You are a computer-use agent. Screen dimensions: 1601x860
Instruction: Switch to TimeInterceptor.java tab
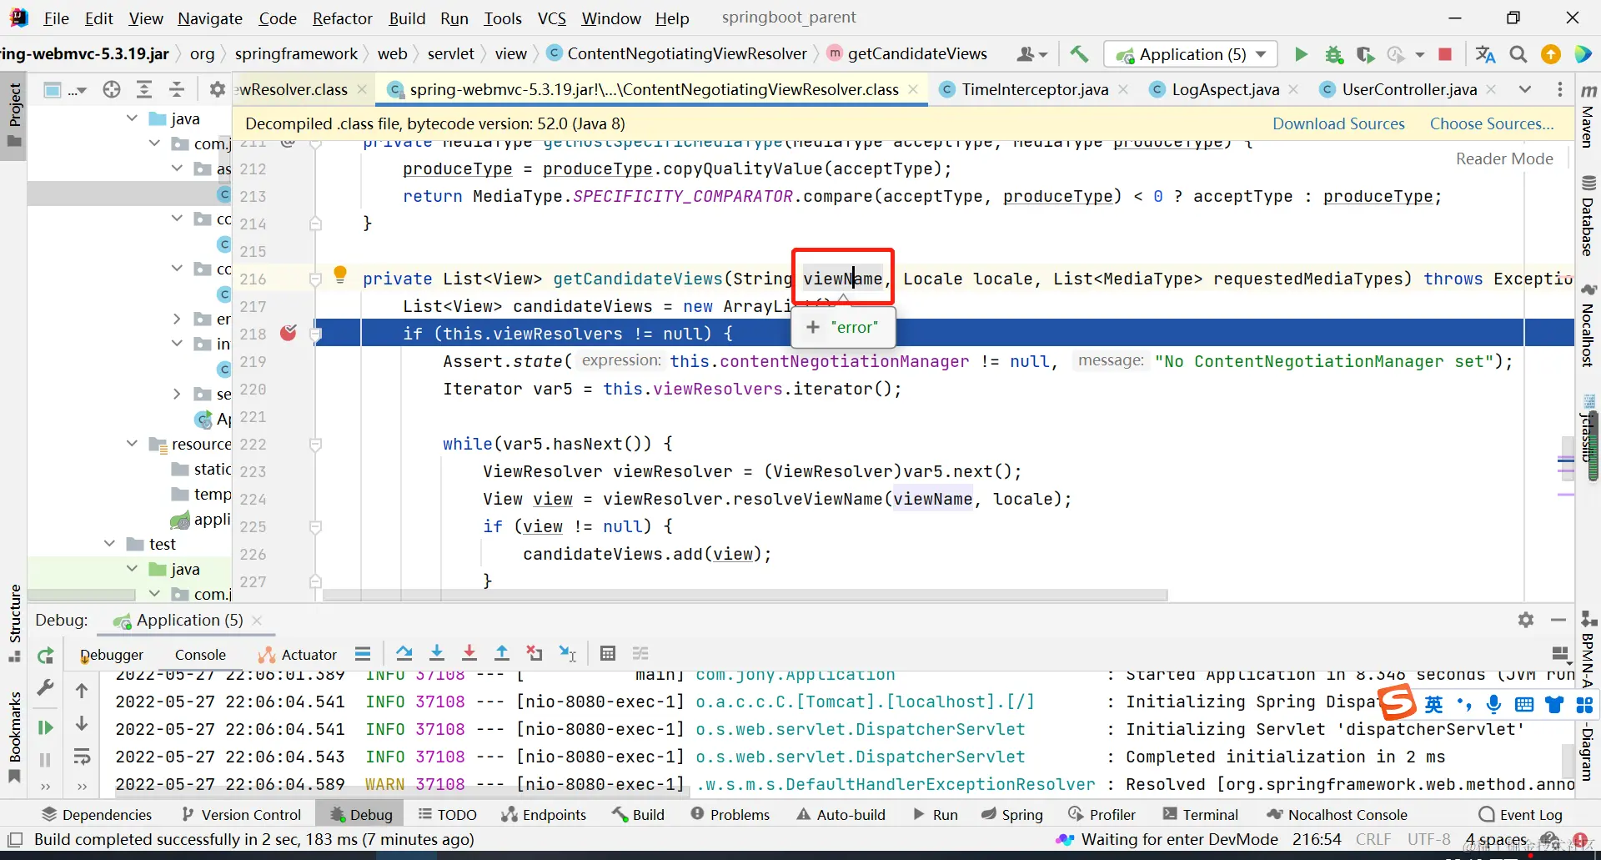coord(1034,89)
